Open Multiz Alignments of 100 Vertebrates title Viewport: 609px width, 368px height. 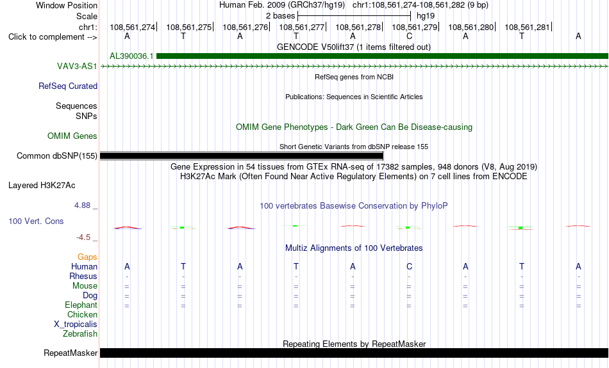point(354,248)
